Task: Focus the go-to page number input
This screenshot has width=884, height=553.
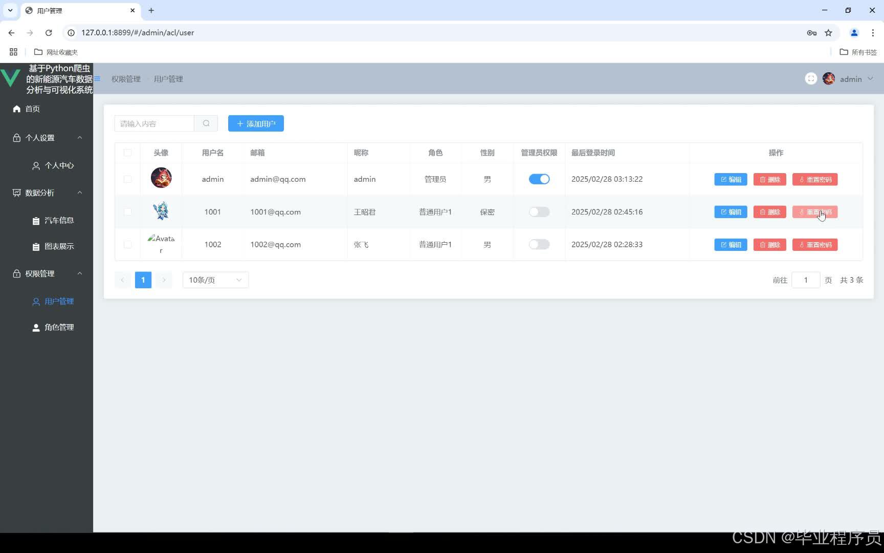Action: pos(806,280)
